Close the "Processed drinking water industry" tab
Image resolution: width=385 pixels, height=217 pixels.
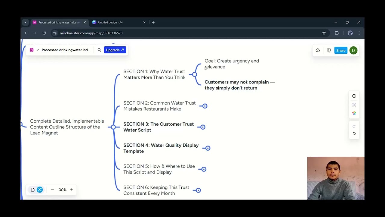(x=85, y=22)
